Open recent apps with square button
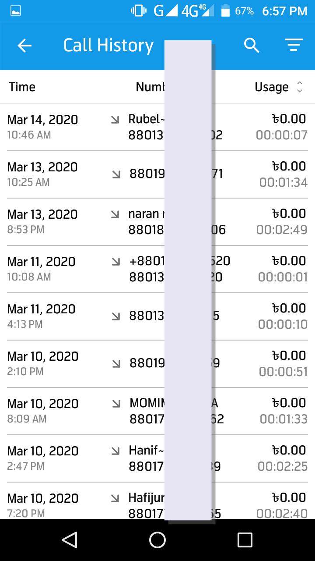 [x=245, y=540]
